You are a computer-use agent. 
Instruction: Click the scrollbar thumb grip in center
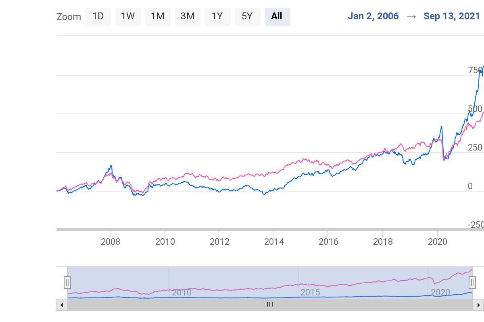pyautogui.click(x=270, y=305)
